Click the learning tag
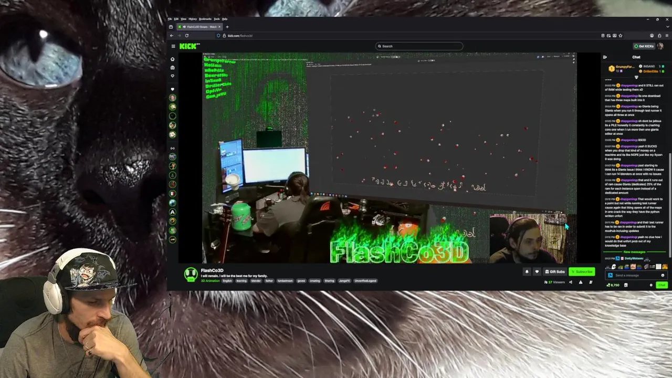Screen dimensions: 672x378 241,281
